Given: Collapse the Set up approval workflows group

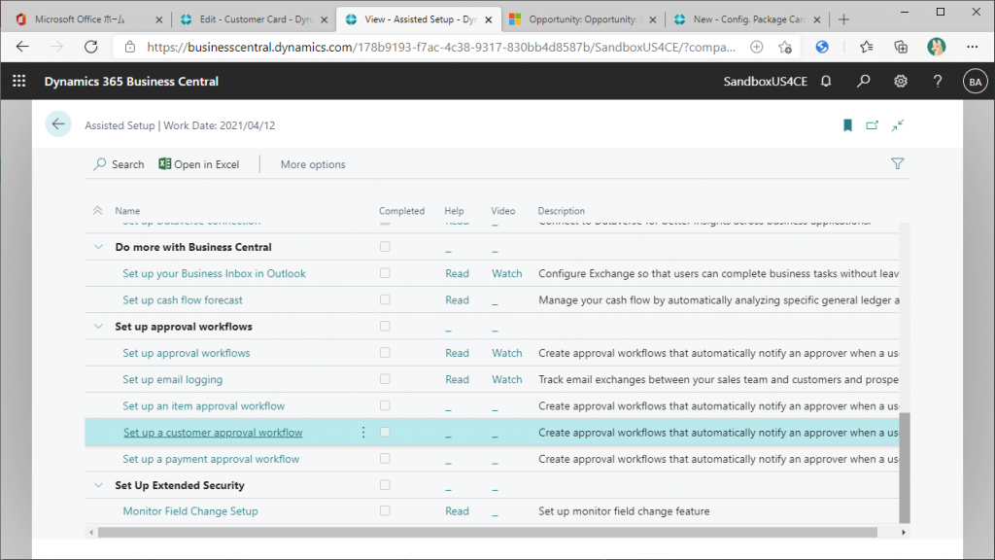Looking at the screenshot, I should click(98, 327).
